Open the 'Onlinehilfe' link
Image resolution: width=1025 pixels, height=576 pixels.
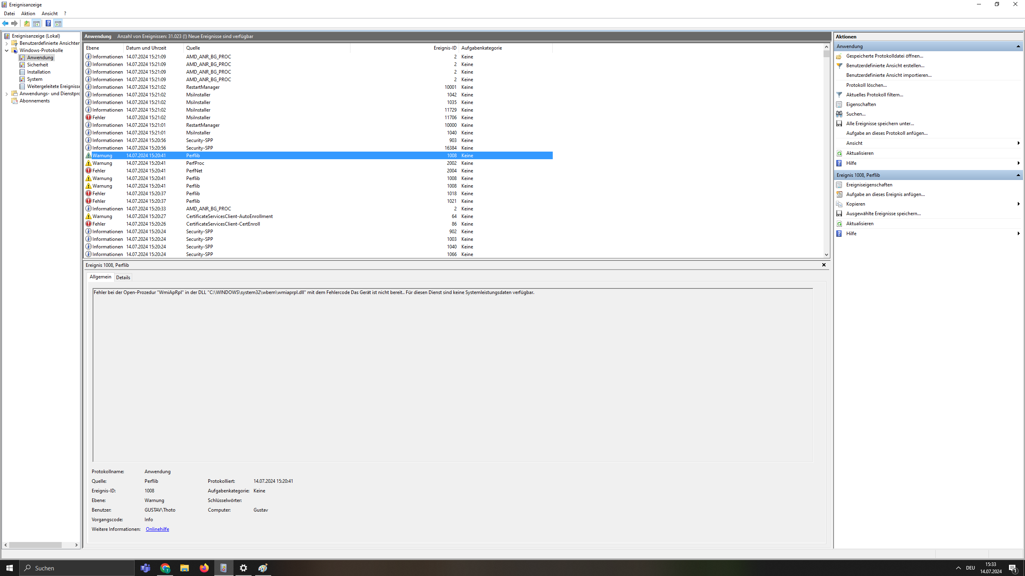tap(157, 529)
